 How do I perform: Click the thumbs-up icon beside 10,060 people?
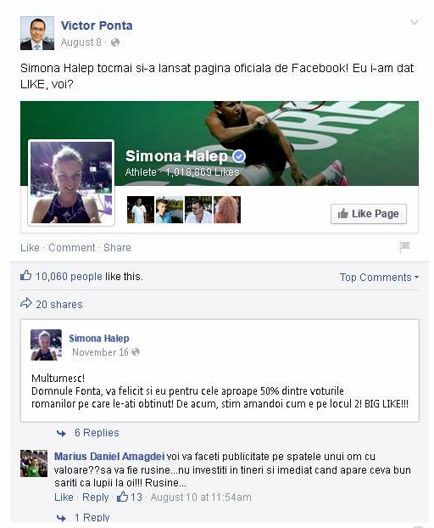tap(26, 275)
